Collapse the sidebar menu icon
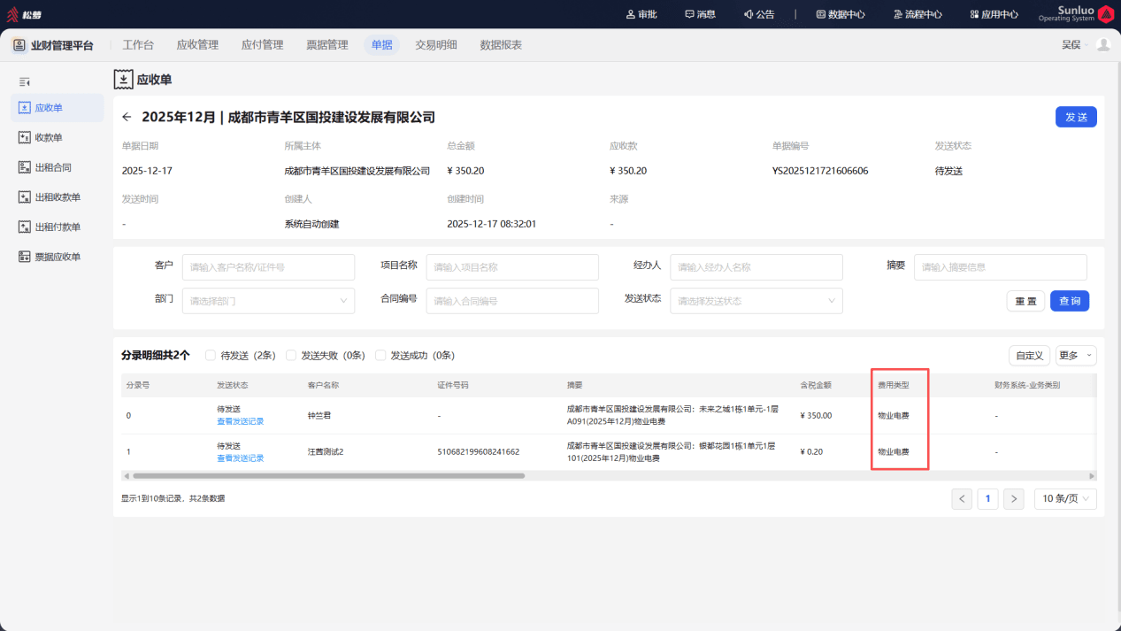The width and height of the screenshot is (1121, 631). pyautogui.click(x=25, y=81)
